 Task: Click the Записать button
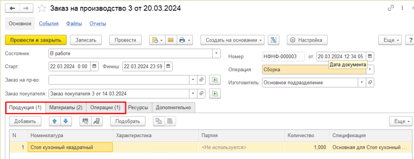(x=85, y=40)
